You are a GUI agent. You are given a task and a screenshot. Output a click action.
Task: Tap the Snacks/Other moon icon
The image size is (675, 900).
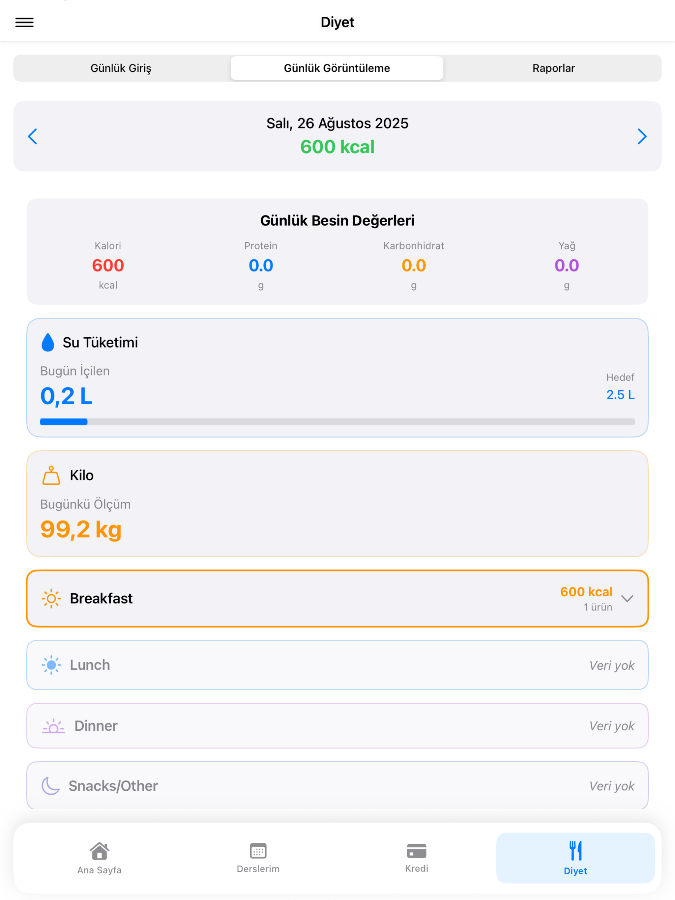[50, 786]
